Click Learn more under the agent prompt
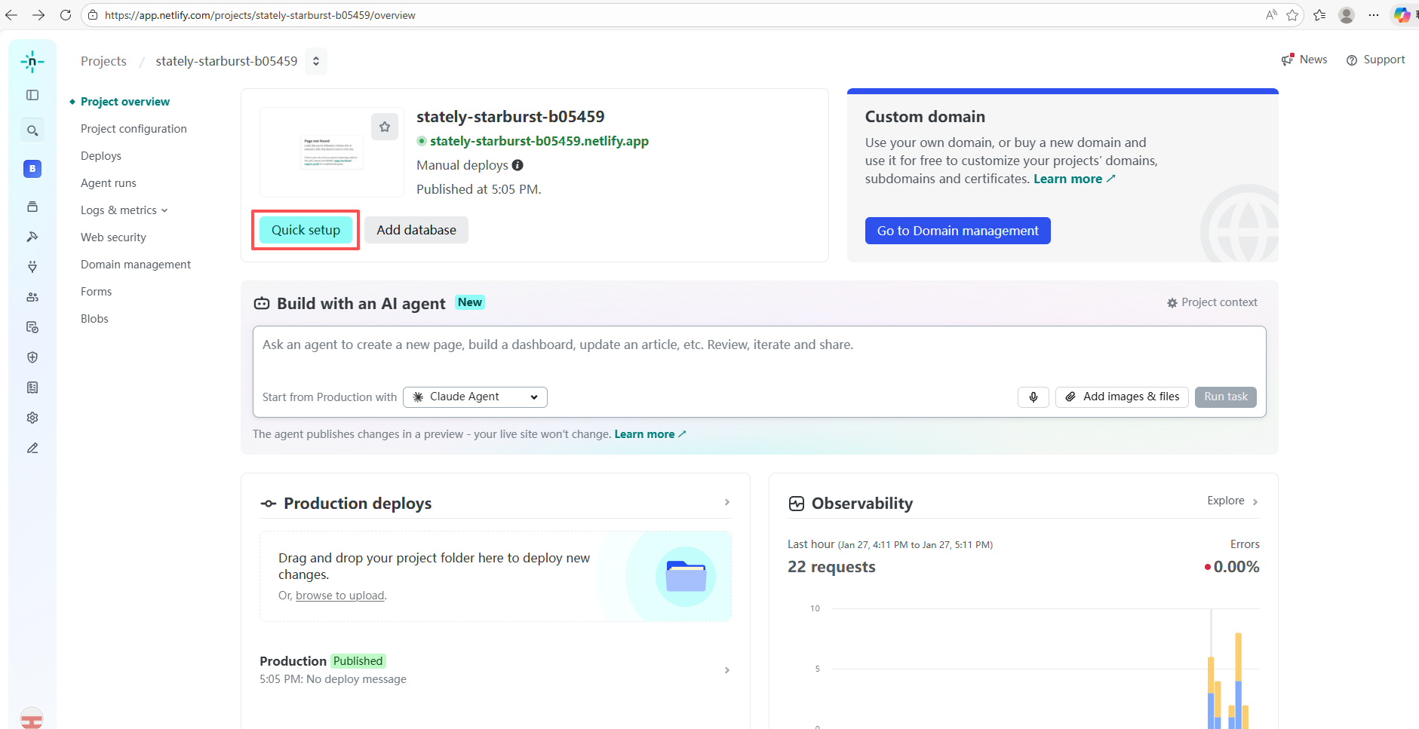 tap(650, 434)
